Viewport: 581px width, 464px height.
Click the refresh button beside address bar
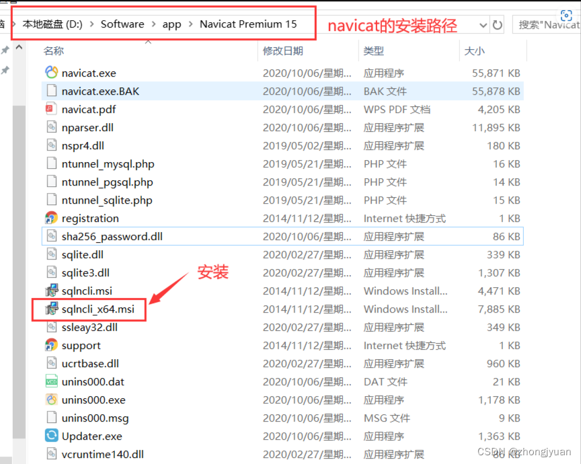click(x=497, y=25)
